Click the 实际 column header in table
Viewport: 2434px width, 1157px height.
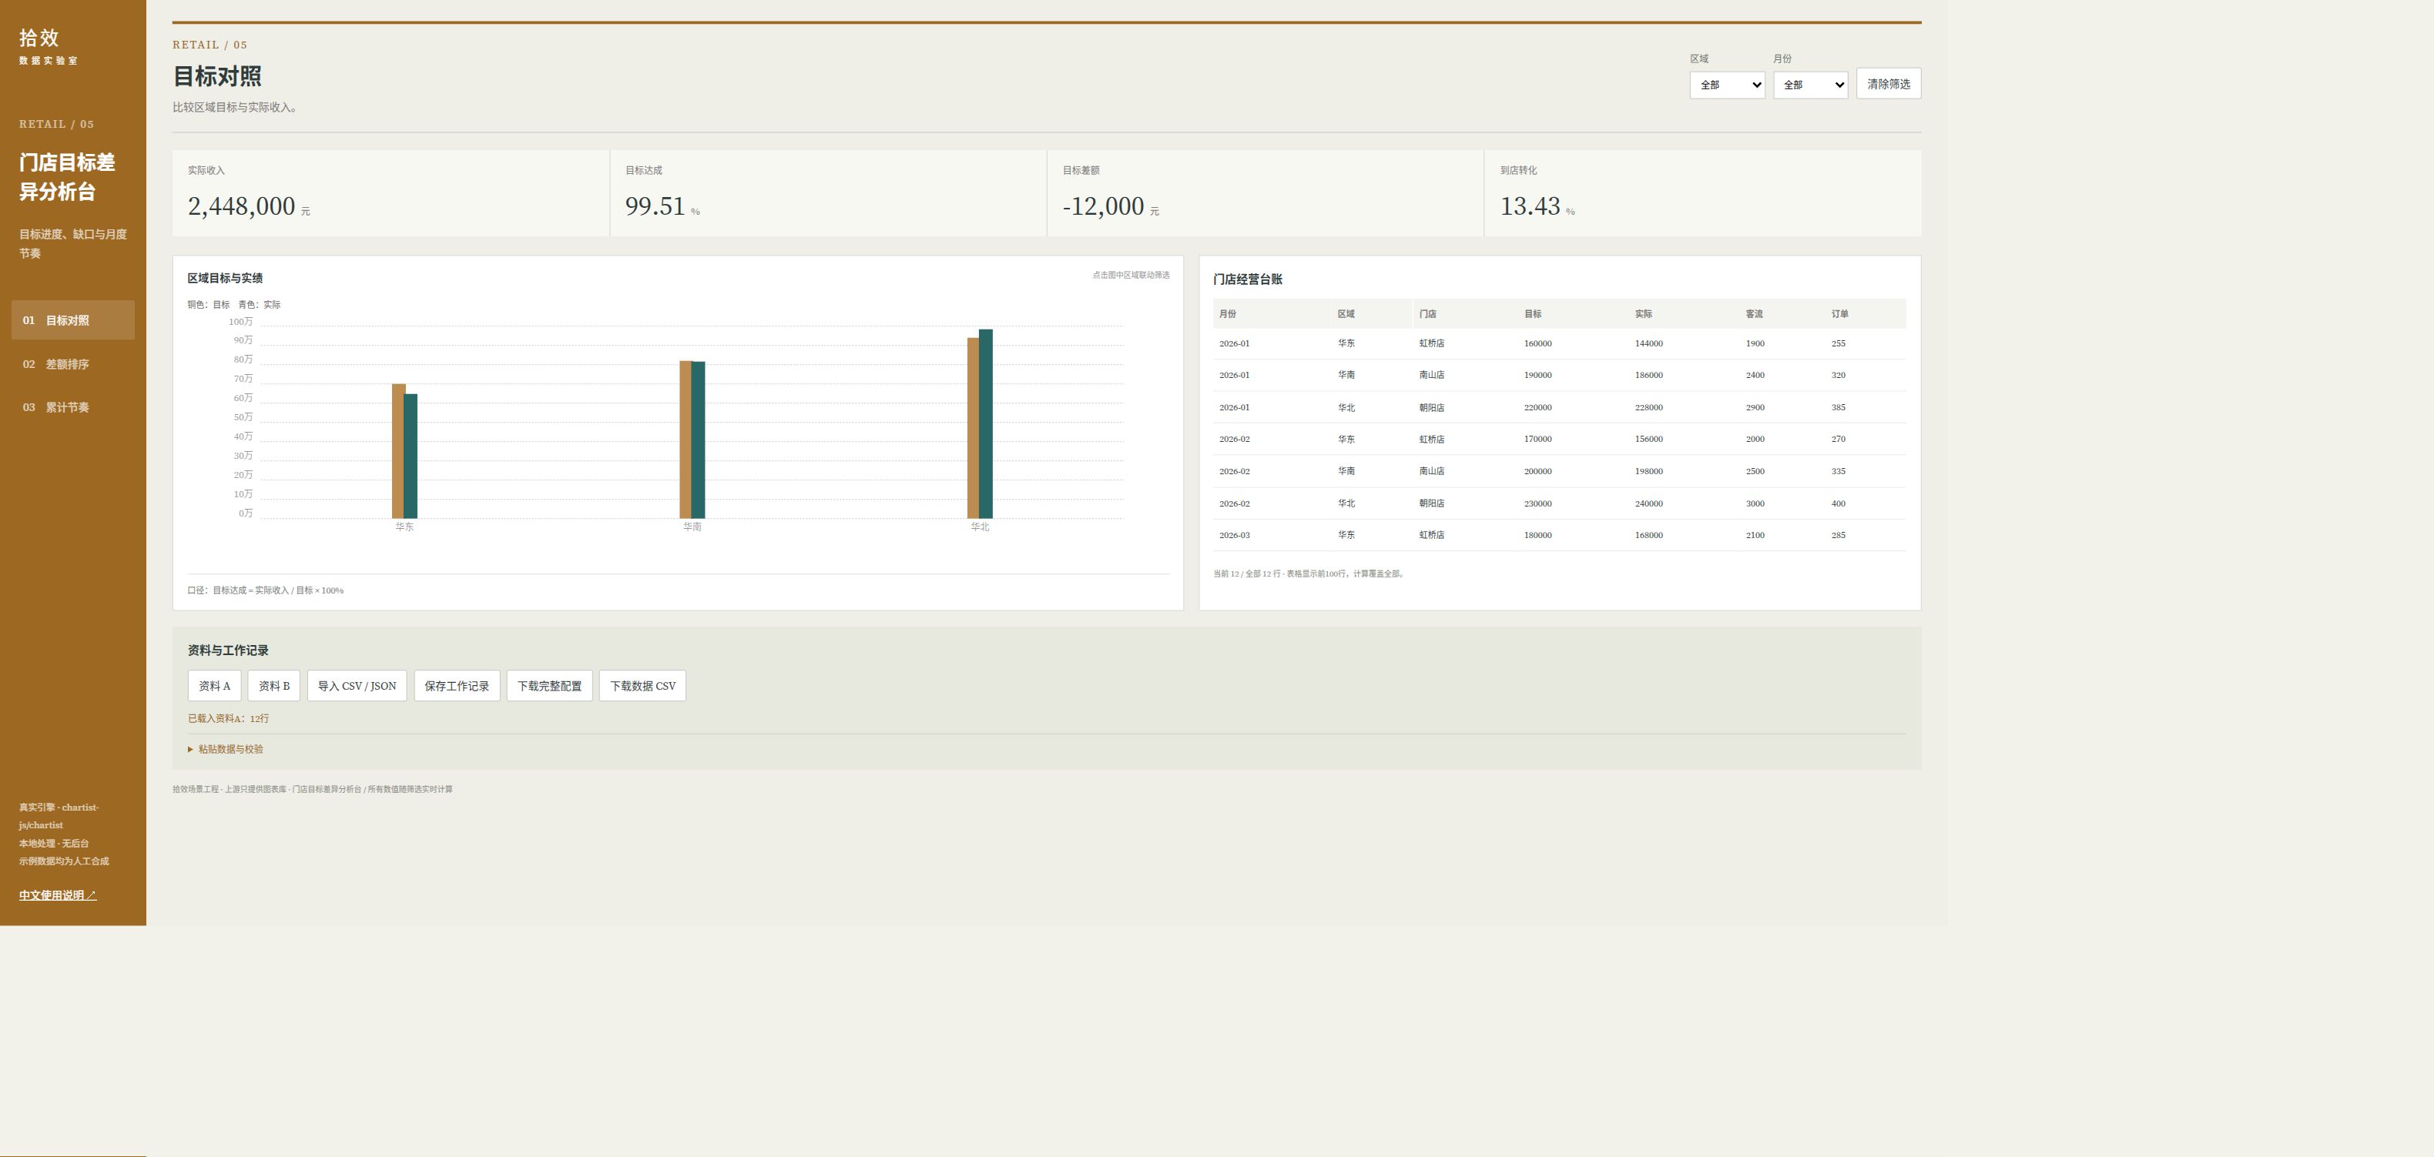coord(1643,313)
